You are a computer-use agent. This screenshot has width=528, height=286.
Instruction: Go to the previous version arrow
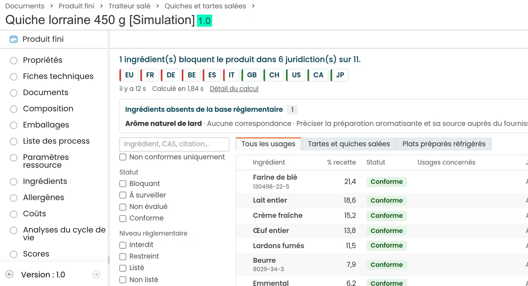coord(10,275)
